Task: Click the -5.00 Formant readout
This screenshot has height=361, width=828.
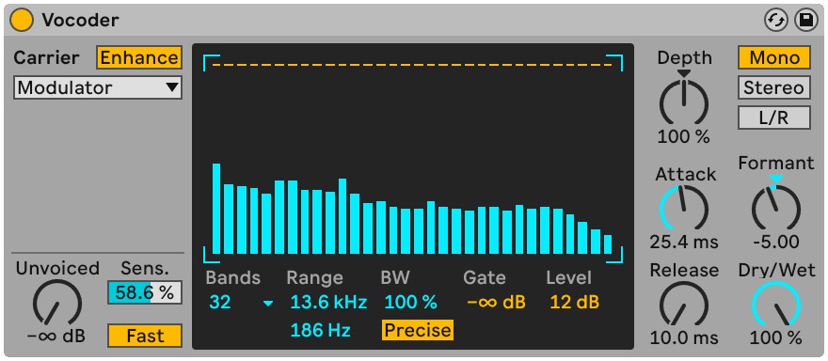Action: tap(775, 243)
